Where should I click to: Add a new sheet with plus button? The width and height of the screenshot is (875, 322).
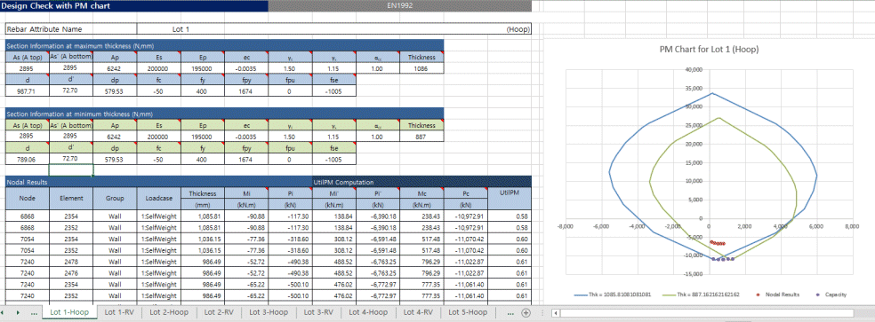click(x=526, y=312)
